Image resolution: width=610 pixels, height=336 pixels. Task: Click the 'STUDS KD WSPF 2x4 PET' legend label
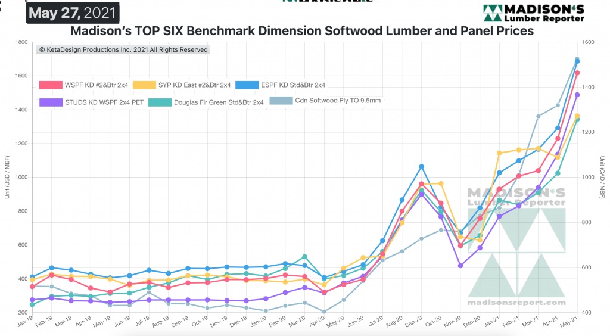pyautogui.click(x=104, y=102)
